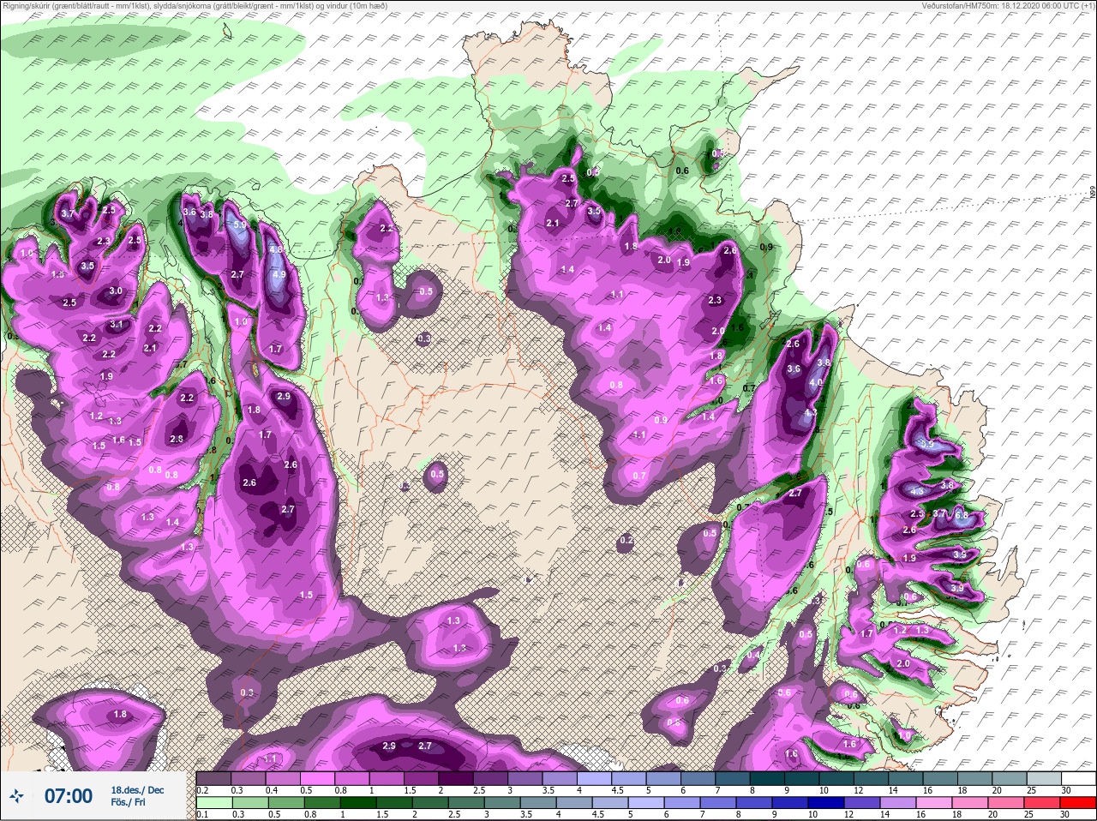Image resolution: width=1097 pixels, height=821 pixels.
Task: Click the 4.9 precipitation value on map
Action: 278,275
